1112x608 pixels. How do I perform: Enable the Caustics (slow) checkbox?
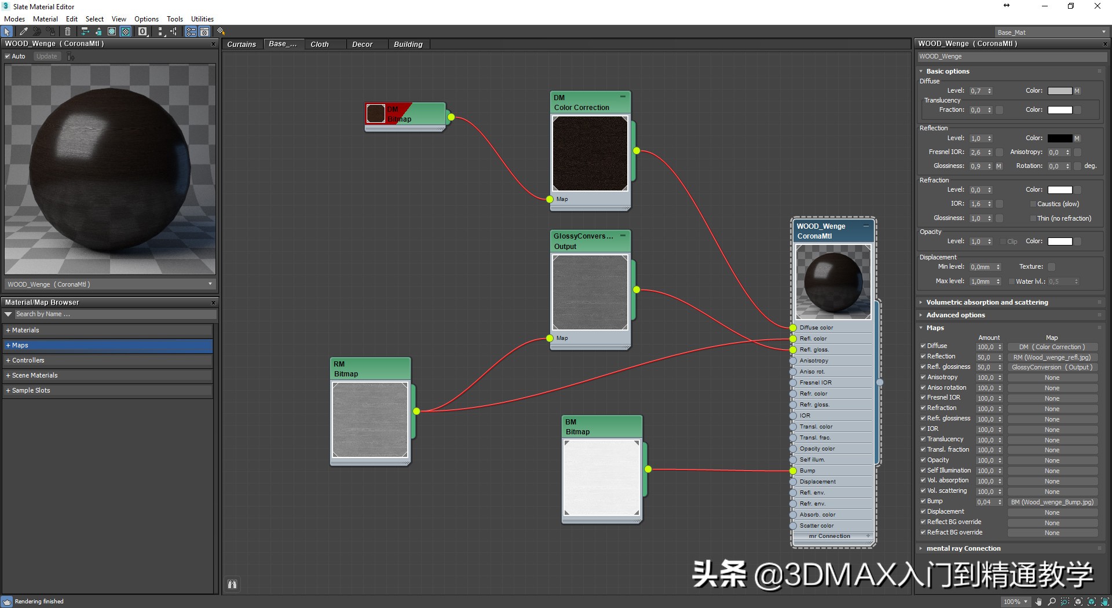click(x=1033, y=204)
